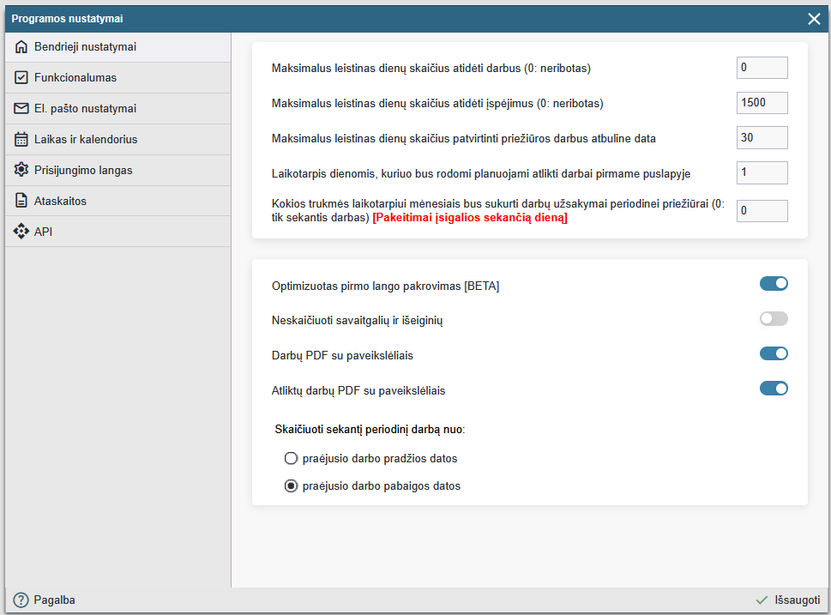This screenshot has width=831, height=615.
Task: Click the Maksimalus dienų skaičius atidėti įspėjimus label
Action: (x=437, y=104)
